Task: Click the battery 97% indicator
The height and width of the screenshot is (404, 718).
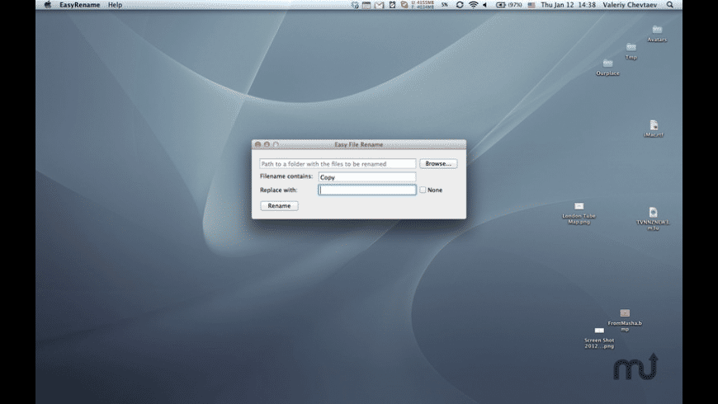Action: pyautogui.click(x=508, y=5)
